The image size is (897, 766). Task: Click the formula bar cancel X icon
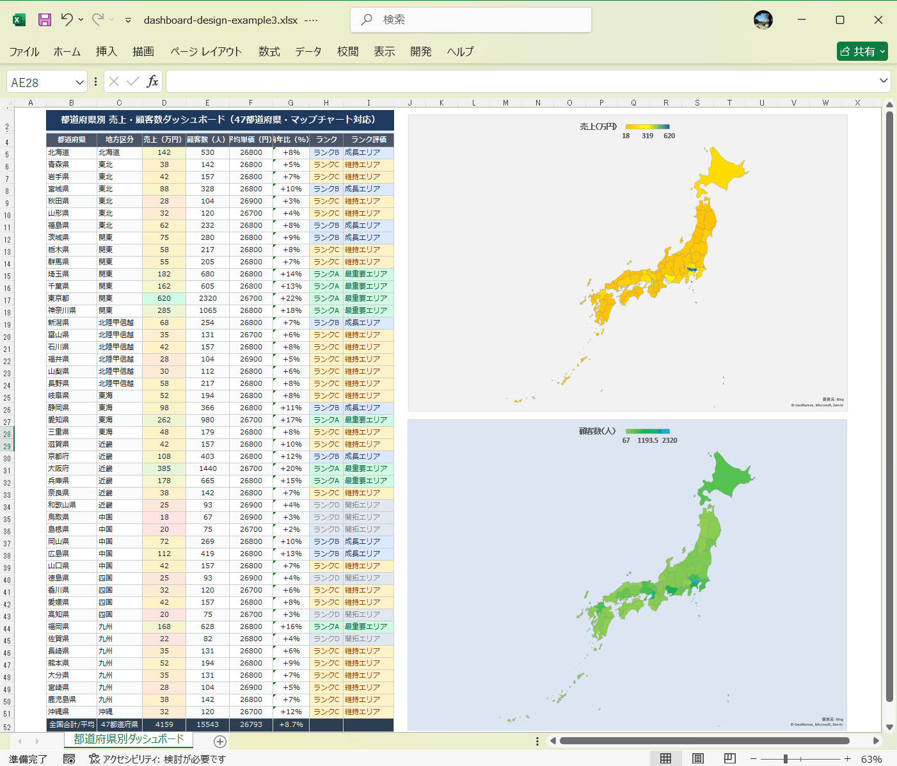coord(114,81)
